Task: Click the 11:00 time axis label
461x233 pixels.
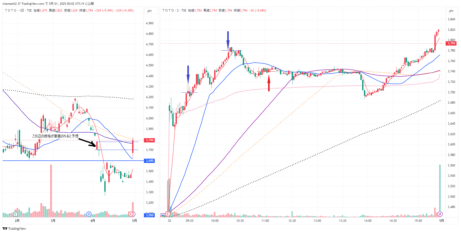Action: click(265, 220)
